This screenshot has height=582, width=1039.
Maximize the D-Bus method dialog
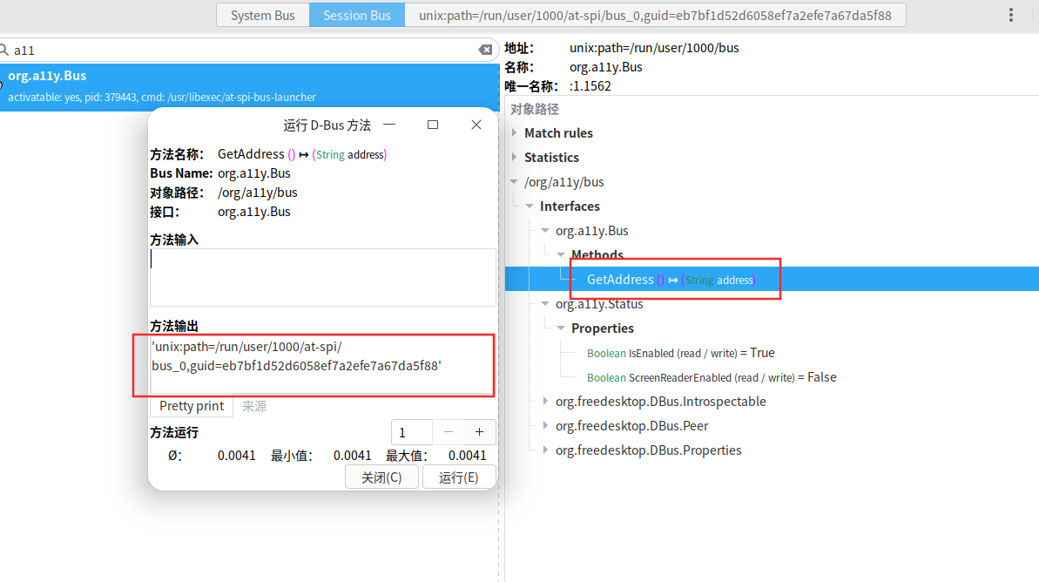[433, 125]
